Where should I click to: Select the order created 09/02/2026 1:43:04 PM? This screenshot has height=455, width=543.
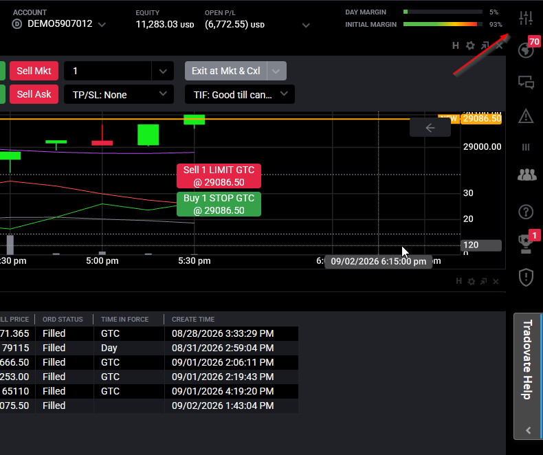pyautogui.click(x=223, y=406)
